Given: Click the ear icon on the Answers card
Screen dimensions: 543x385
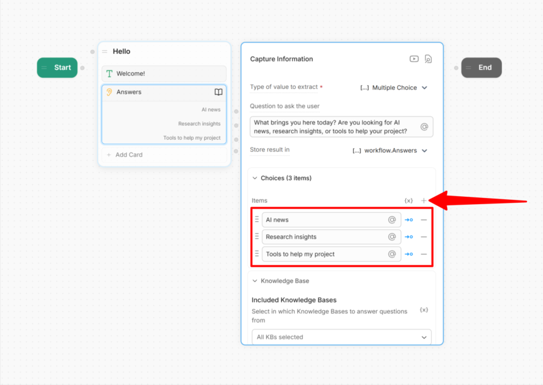Looking at the screenshot, I should tap(109, 92).
